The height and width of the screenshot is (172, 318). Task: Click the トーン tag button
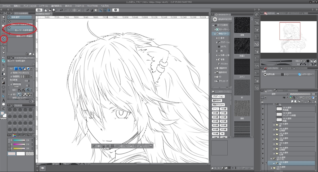(215, 109)
